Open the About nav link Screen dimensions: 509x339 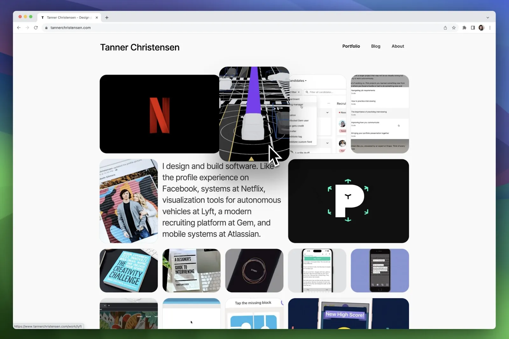398,46
